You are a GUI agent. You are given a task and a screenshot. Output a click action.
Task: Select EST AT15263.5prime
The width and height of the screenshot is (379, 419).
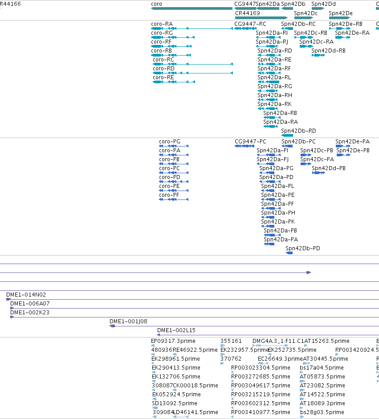pyautogui.click(x=327, y=341)
